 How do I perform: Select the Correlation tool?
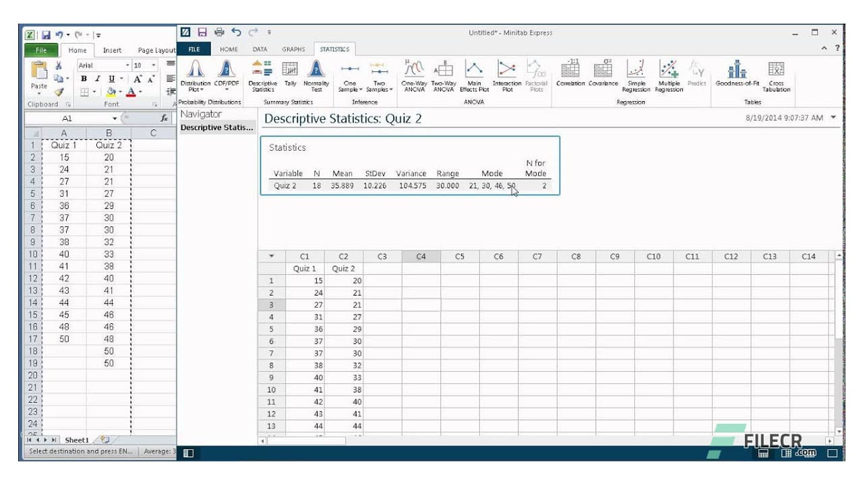[x=570, y=75]
